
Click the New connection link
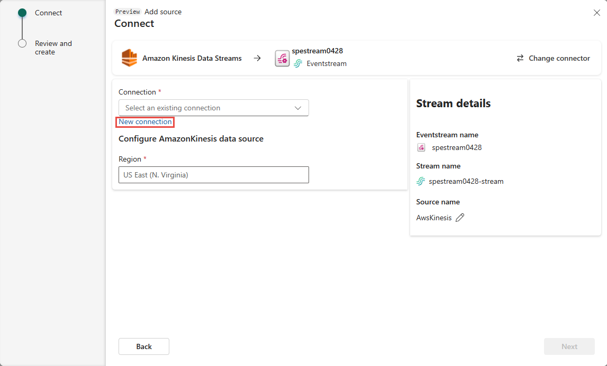[144, 121]
